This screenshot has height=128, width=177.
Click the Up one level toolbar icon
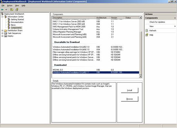tap(12, 10)
